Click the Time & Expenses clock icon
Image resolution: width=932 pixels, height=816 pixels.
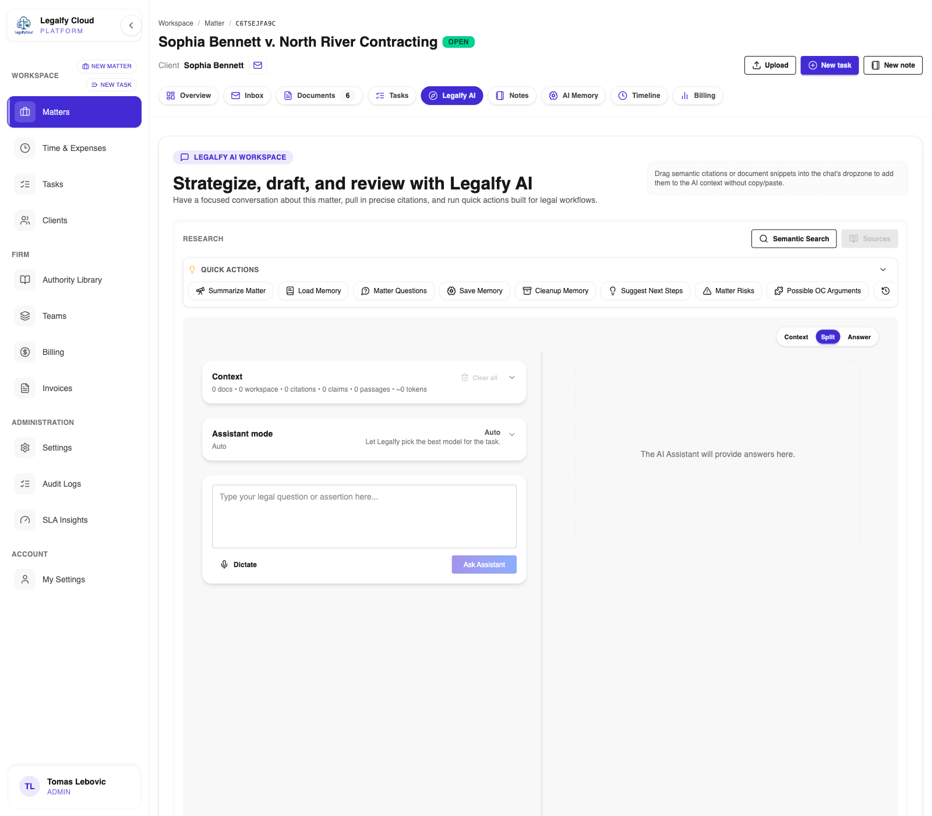[x=25, y=148]
